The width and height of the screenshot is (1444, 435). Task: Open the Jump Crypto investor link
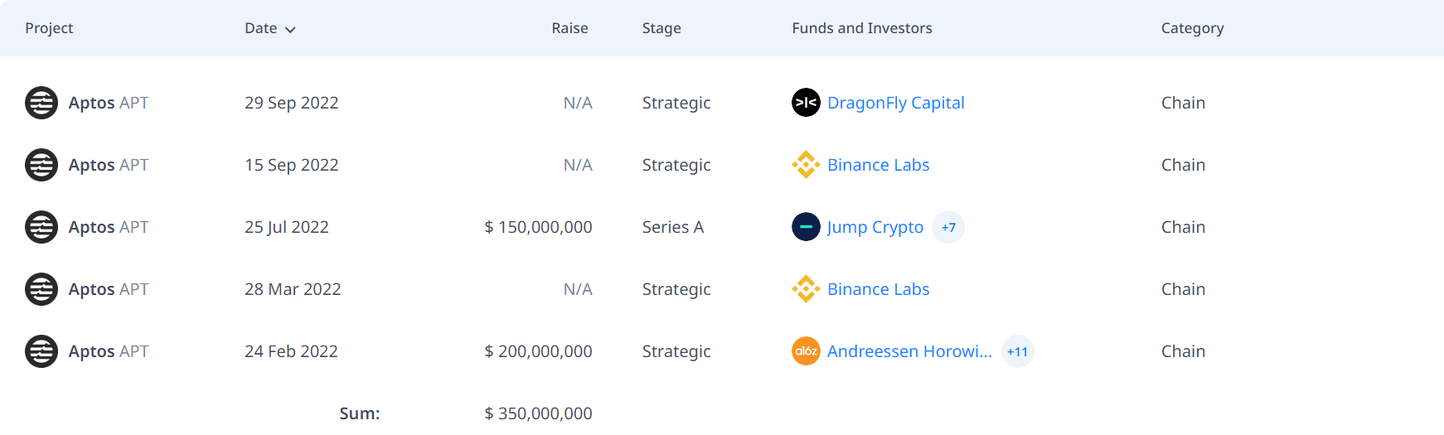coord(875,227)
